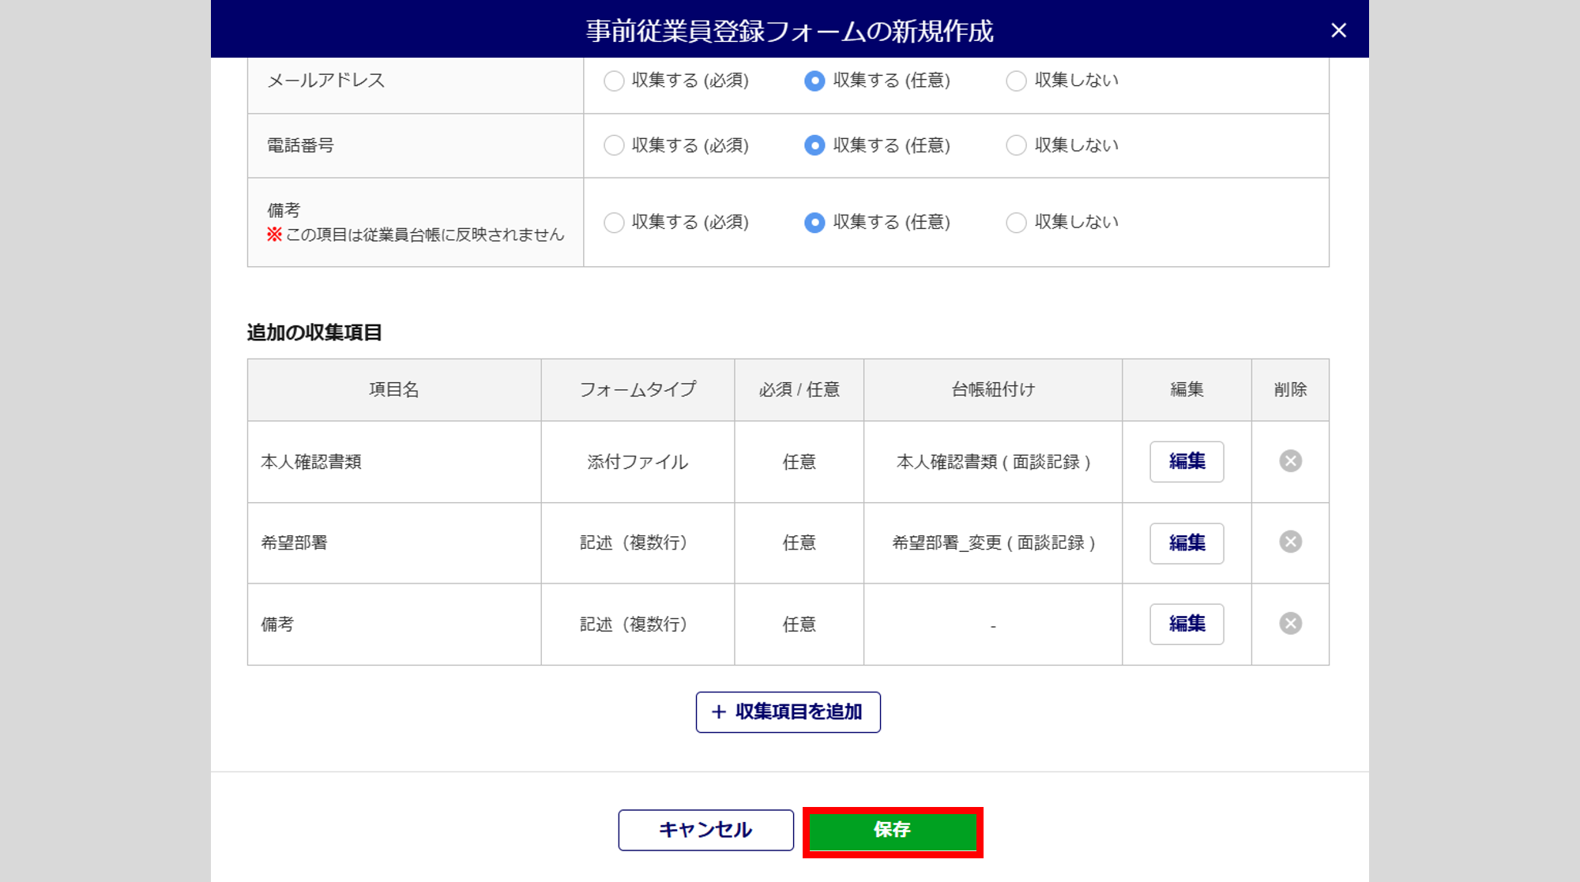Click 希望部署_変更 ( 面談記録 ) ledger link cell

[993, 543]
